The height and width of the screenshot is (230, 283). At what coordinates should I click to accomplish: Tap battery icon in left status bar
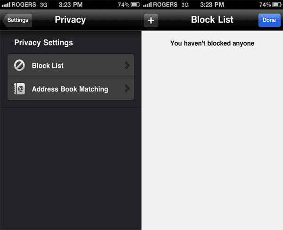pyautogui.click(x=135, y=5)
